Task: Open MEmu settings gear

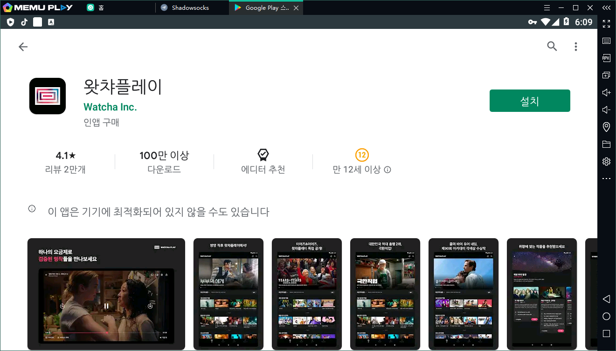Action: pyautogui.click(x=606, y=161)
